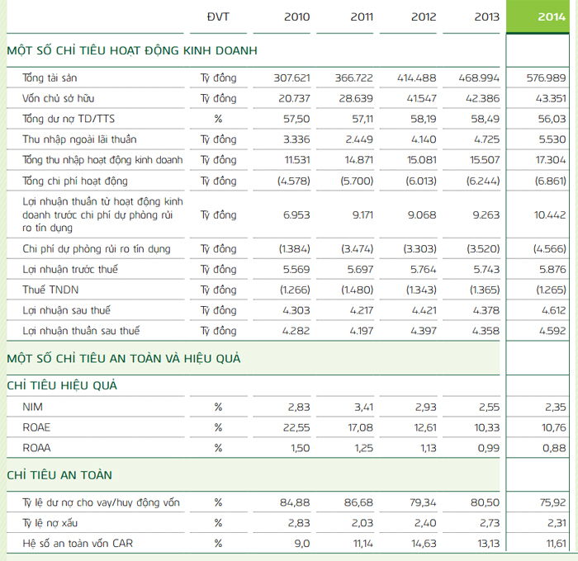Click the 'MỘT SỐ CHỈ TIÊU HOẠT ĐỘNG KINH DOANH' heading

pos(132,51)
